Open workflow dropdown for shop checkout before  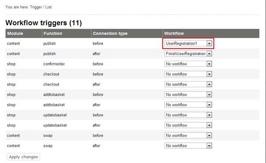click(188, 74)
